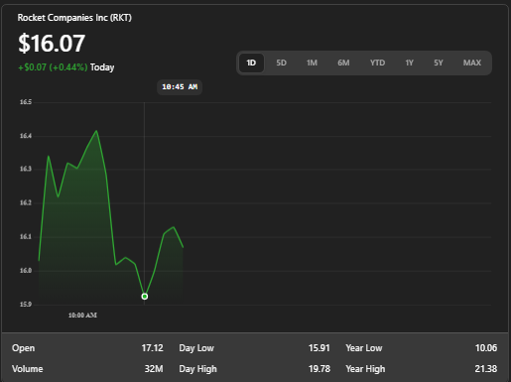Click the Day Low label
This screenshot has width=511, height=382.
(196, 348)
